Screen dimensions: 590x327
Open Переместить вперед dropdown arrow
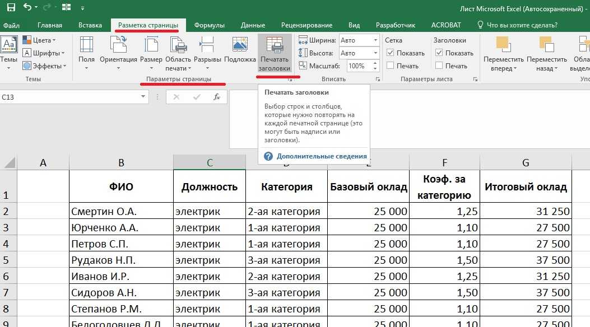coord(515,68)
